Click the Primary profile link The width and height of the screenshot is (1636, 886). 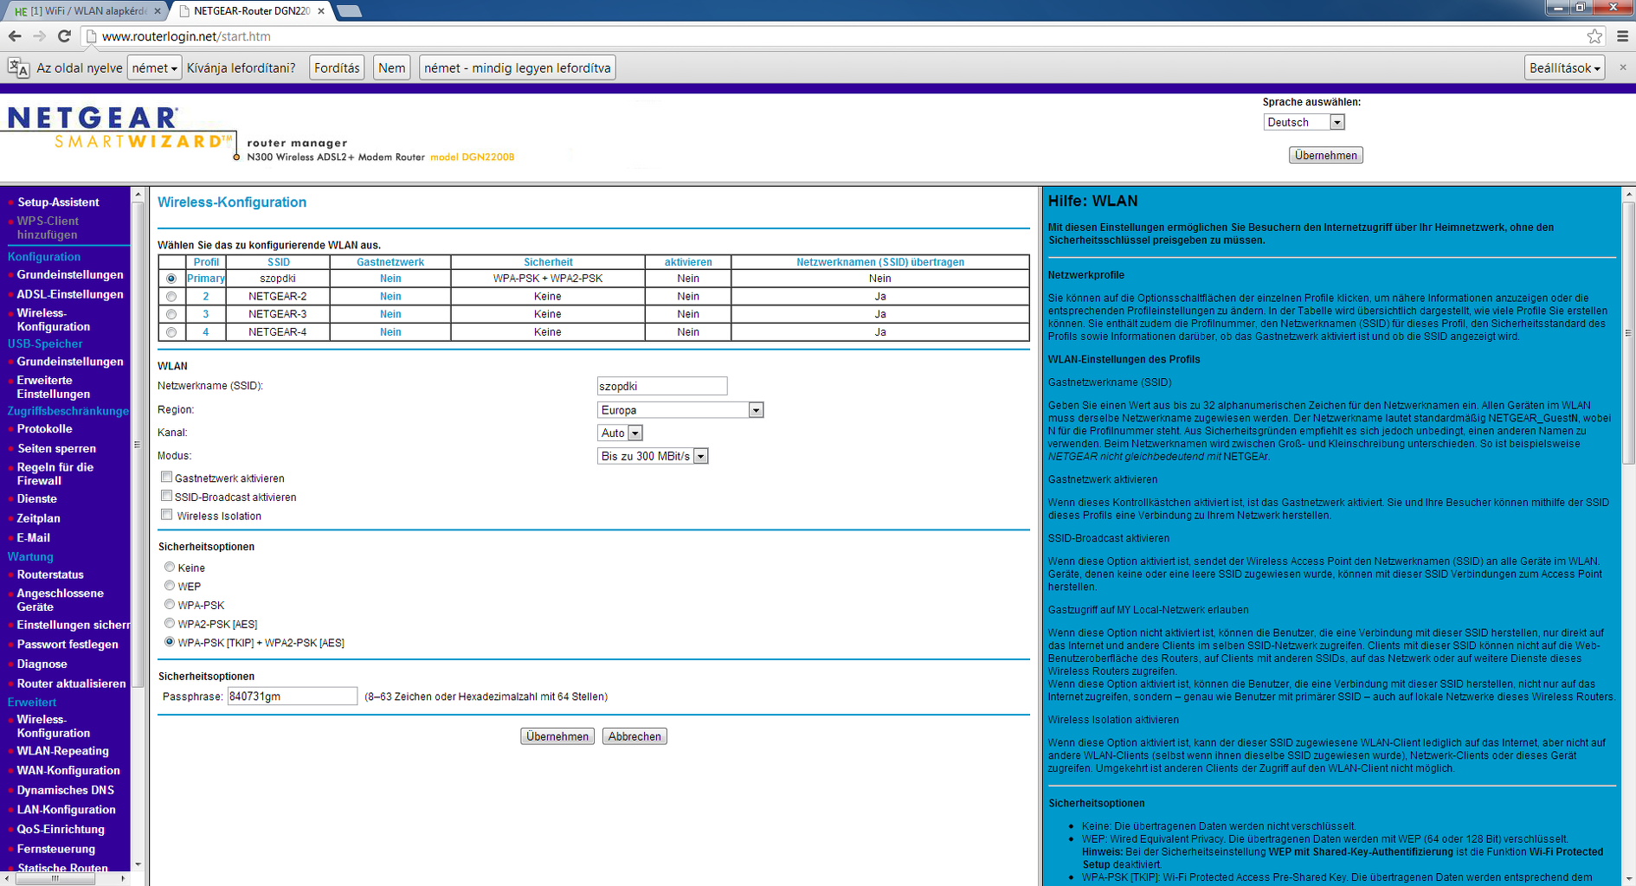[206, 279]
